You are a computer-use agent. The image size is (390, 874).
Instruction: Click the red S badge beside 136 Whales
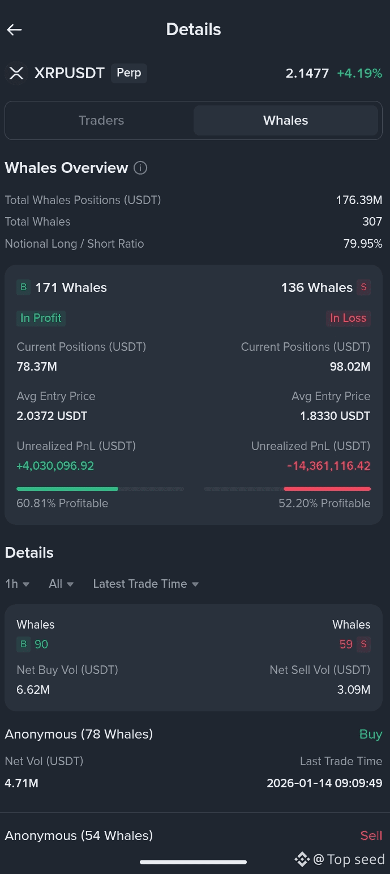(x=363, y=287)
